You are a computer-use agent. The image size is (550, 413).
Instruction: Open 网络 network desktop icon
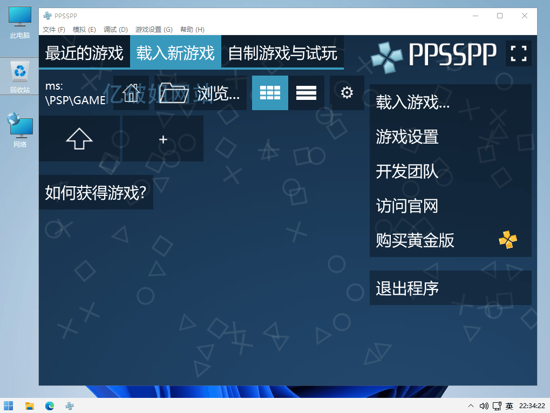(x=19, y=130)
